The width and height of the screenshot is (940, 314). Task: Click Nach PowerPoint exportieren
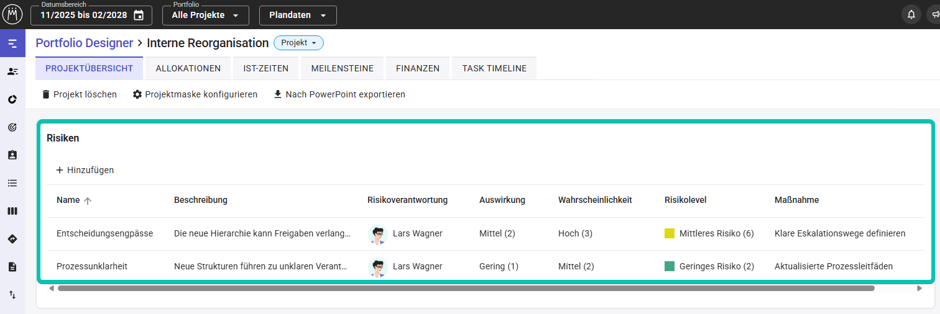coord(339,94)
